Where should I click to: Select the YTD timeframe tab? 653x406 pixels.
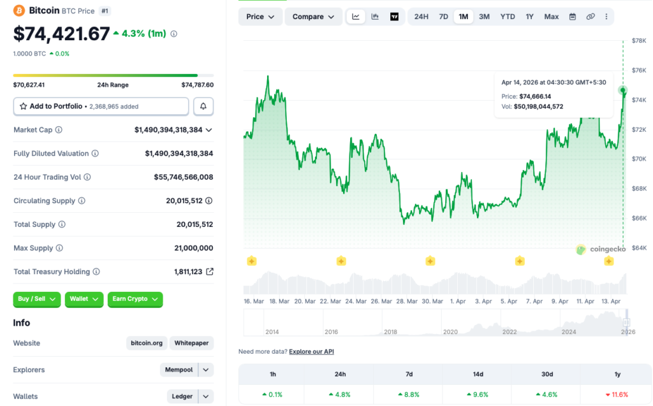click(x=507, y=17)
